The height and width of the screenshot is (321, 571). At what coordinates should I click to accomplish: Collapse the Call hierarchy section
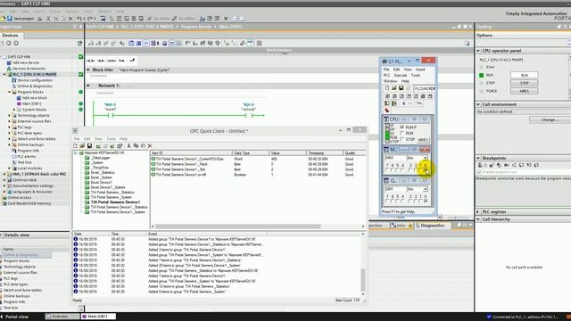tap(478, 219)
